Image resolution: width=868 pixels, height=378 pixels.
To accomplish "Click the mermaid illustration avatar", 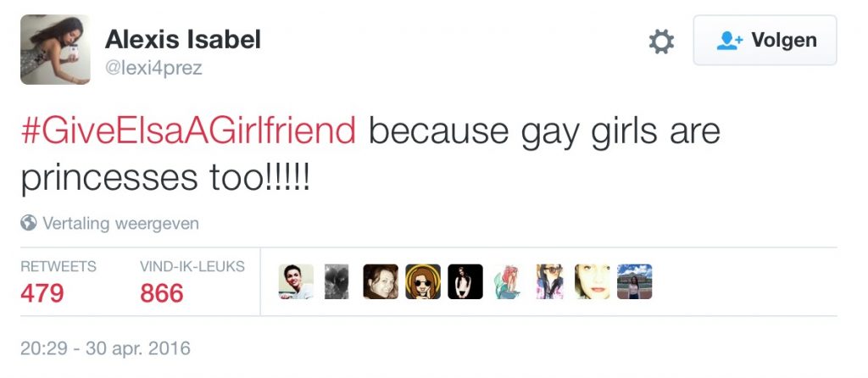I will click(x=508, y=282).
